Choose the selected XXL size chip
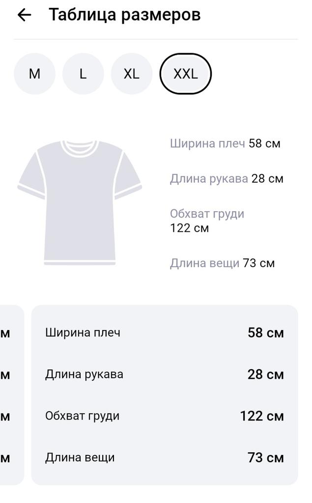Screen dimensions: 312x503 (186, 74)
